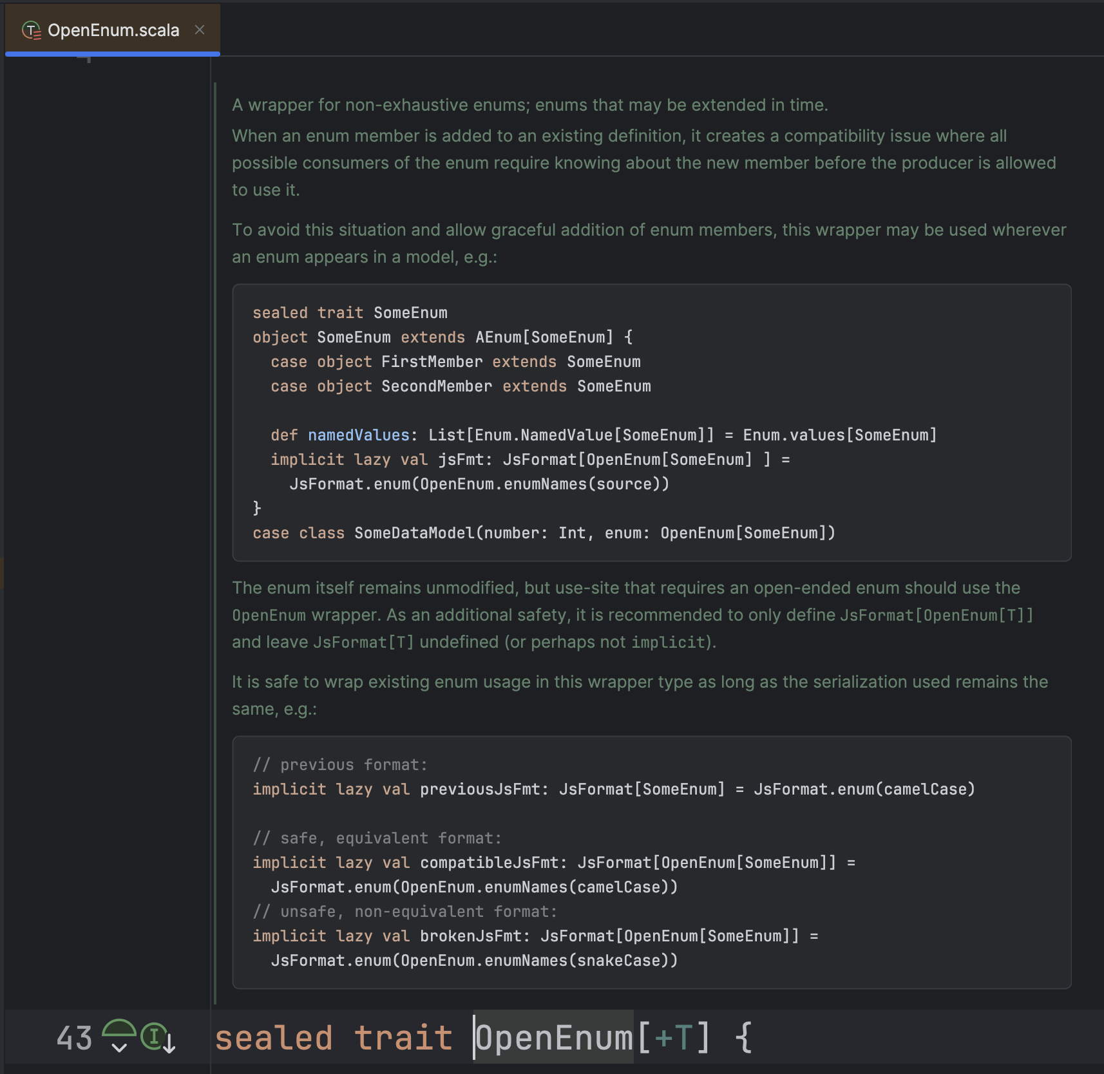Image resolution: width=1104 pixels, height=1074 pixels.
Task: Click 'namedValues' in the first doc example
Action: point(359,435)
